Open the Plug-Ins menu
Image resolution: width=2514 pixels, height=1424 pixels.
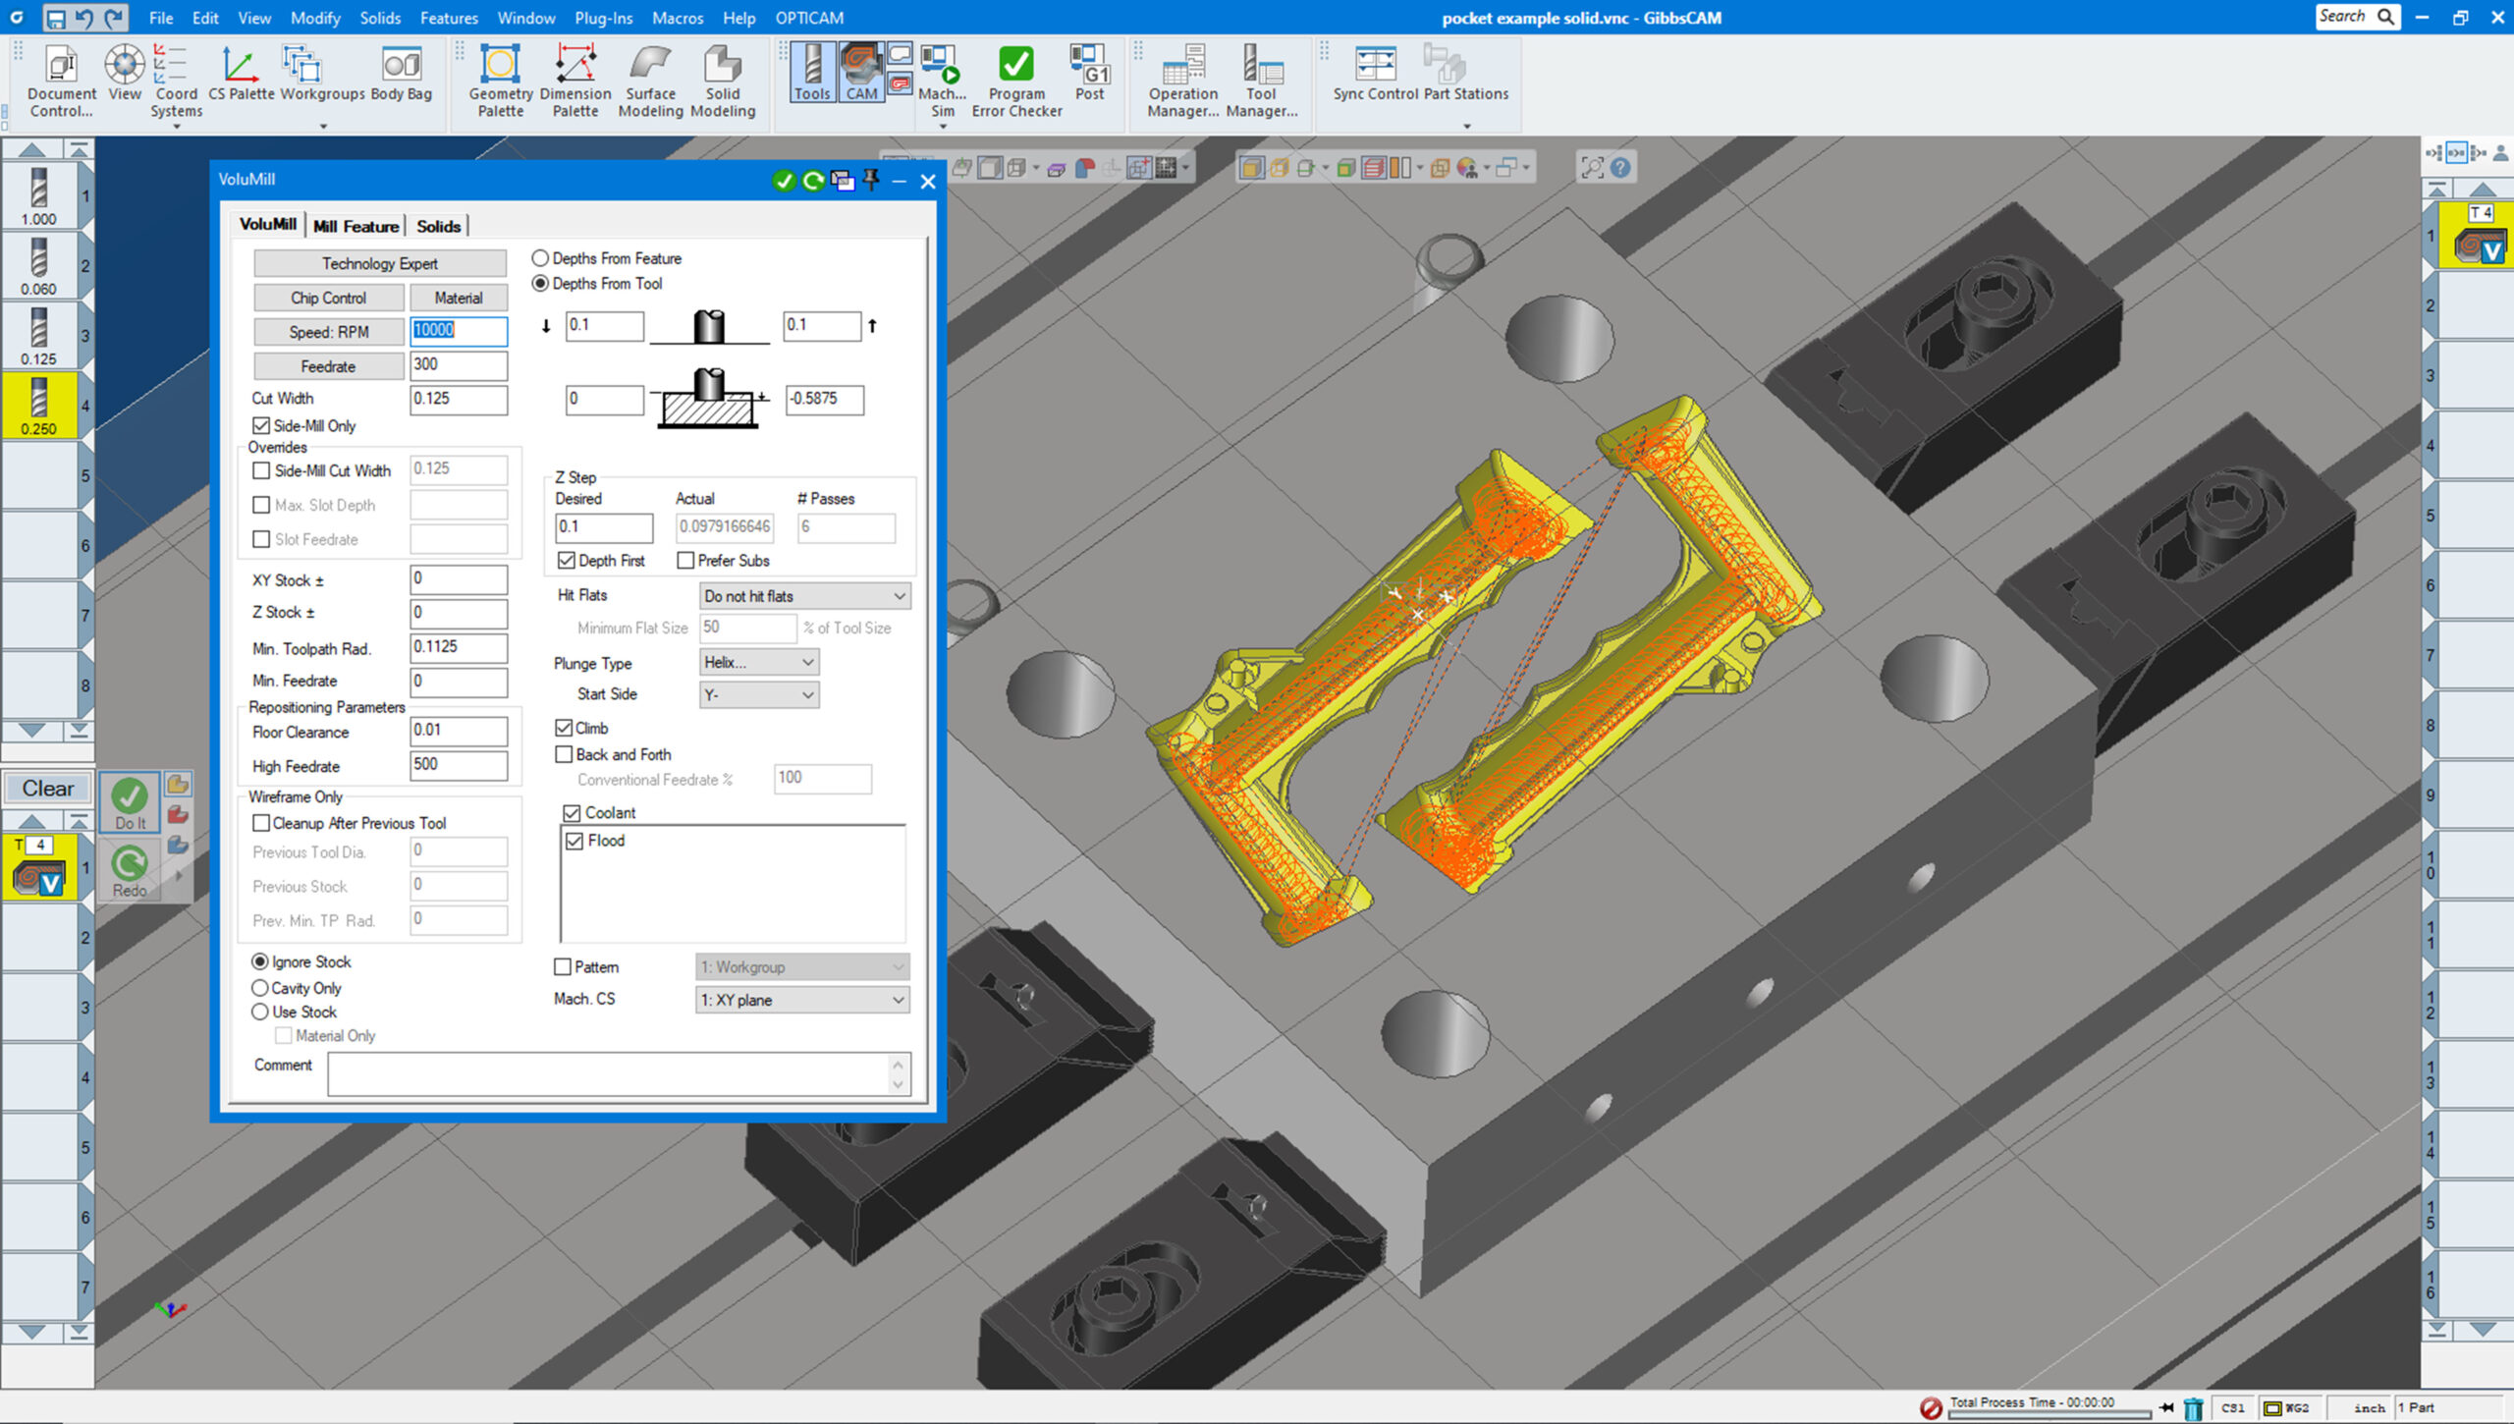tap(603, 18)
